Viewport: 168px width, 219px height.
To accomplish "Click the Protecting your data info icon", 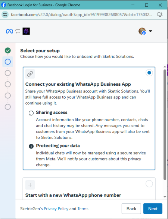I will [x=31, y=146].
